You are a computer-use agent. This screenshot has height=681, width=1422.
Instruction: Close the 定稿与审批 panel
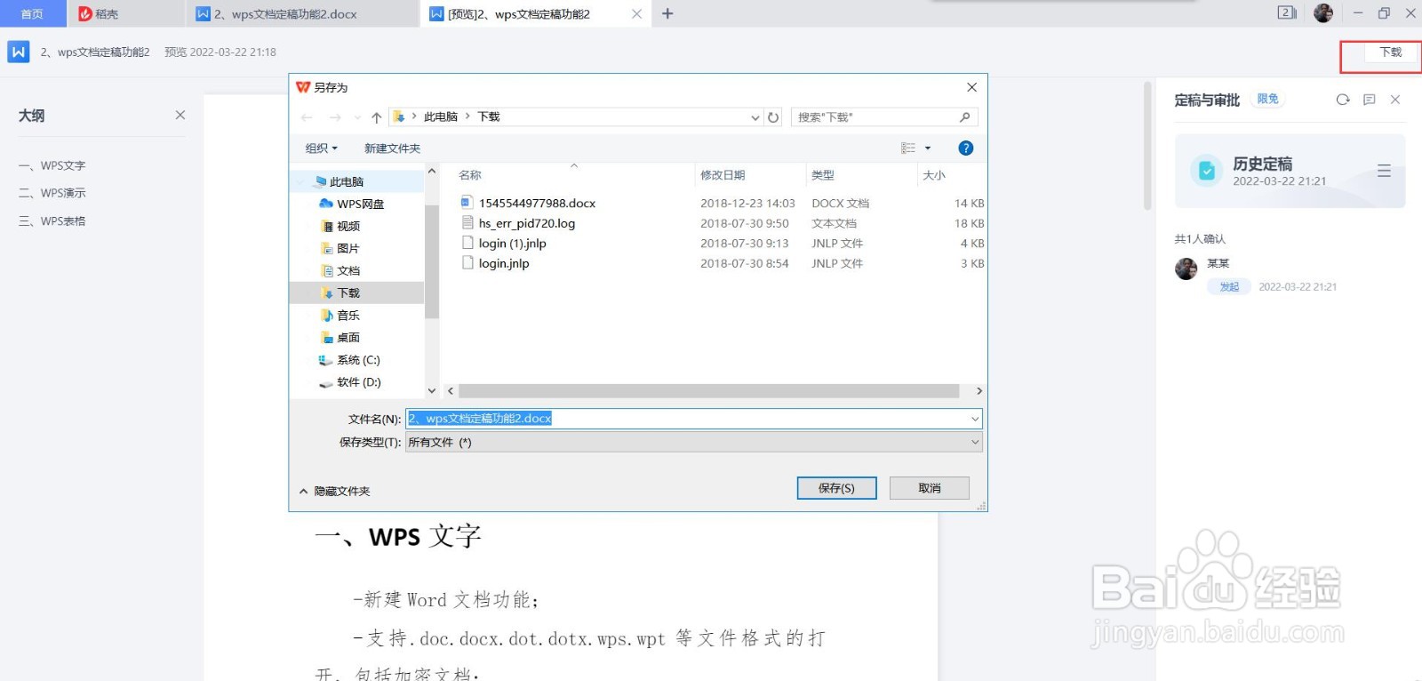click(x=1395, y=100)
